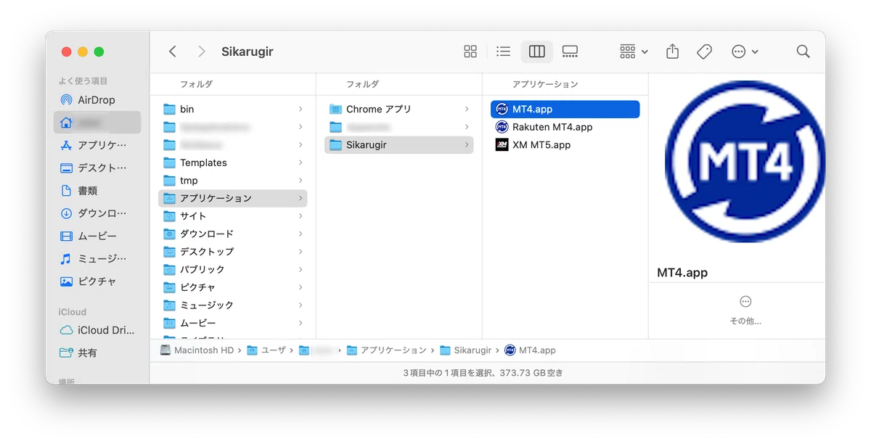Open the ellipsis action menu

coord(745,52)
